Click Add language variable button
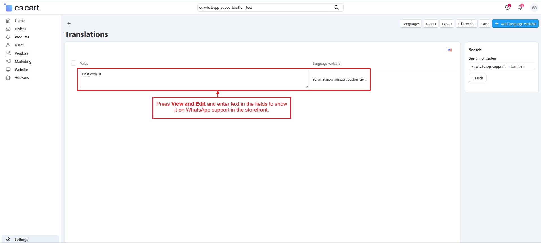Viewport: 541px width, 243px height. click(x=515, y=24)
